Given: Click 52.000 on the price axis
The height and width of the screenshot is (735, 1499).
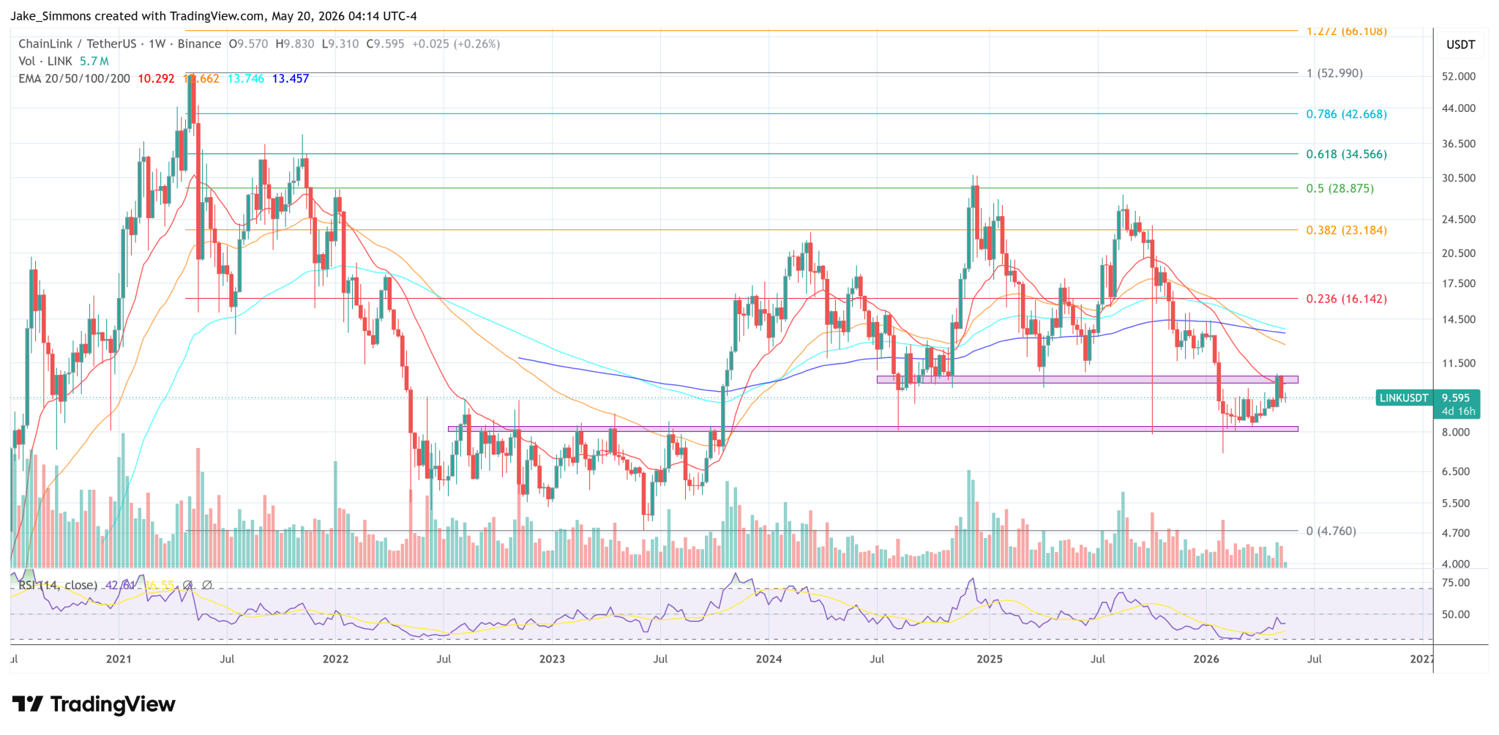Looking at the screenshot, I should [1459, 76].
